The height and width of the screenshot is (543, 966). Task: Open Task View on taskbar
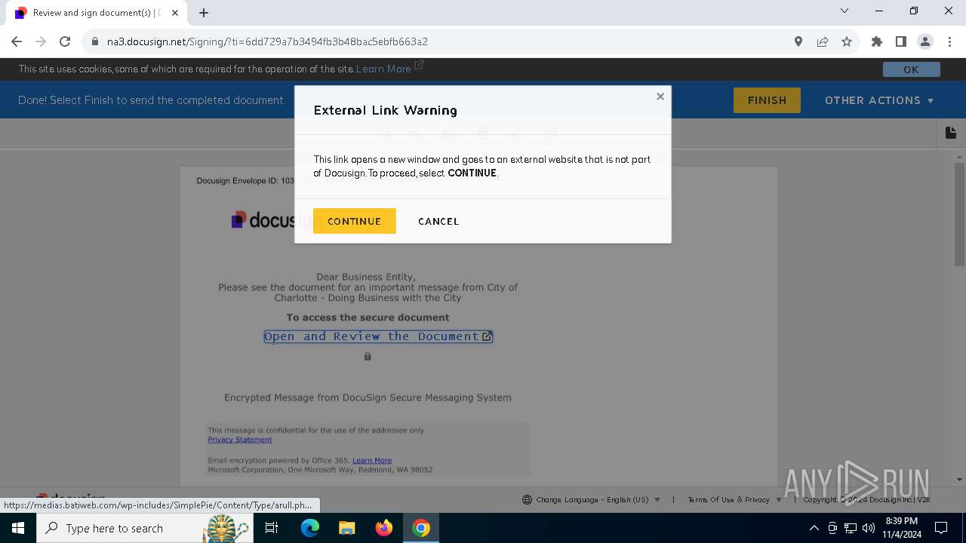coord(272,528)
